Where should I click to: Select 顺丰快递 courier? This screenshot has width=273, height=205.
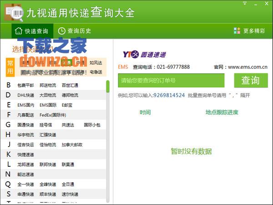tap(48, 194)
